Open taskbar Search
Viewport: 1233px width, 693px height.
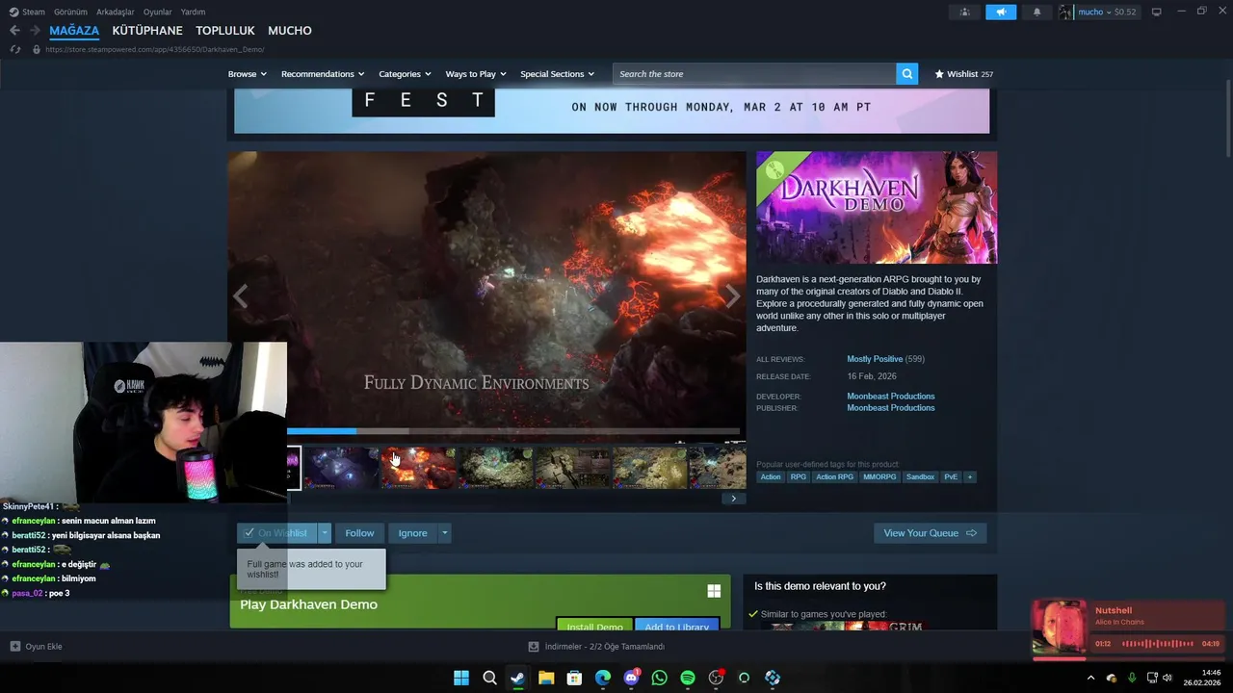pos(489,678)
